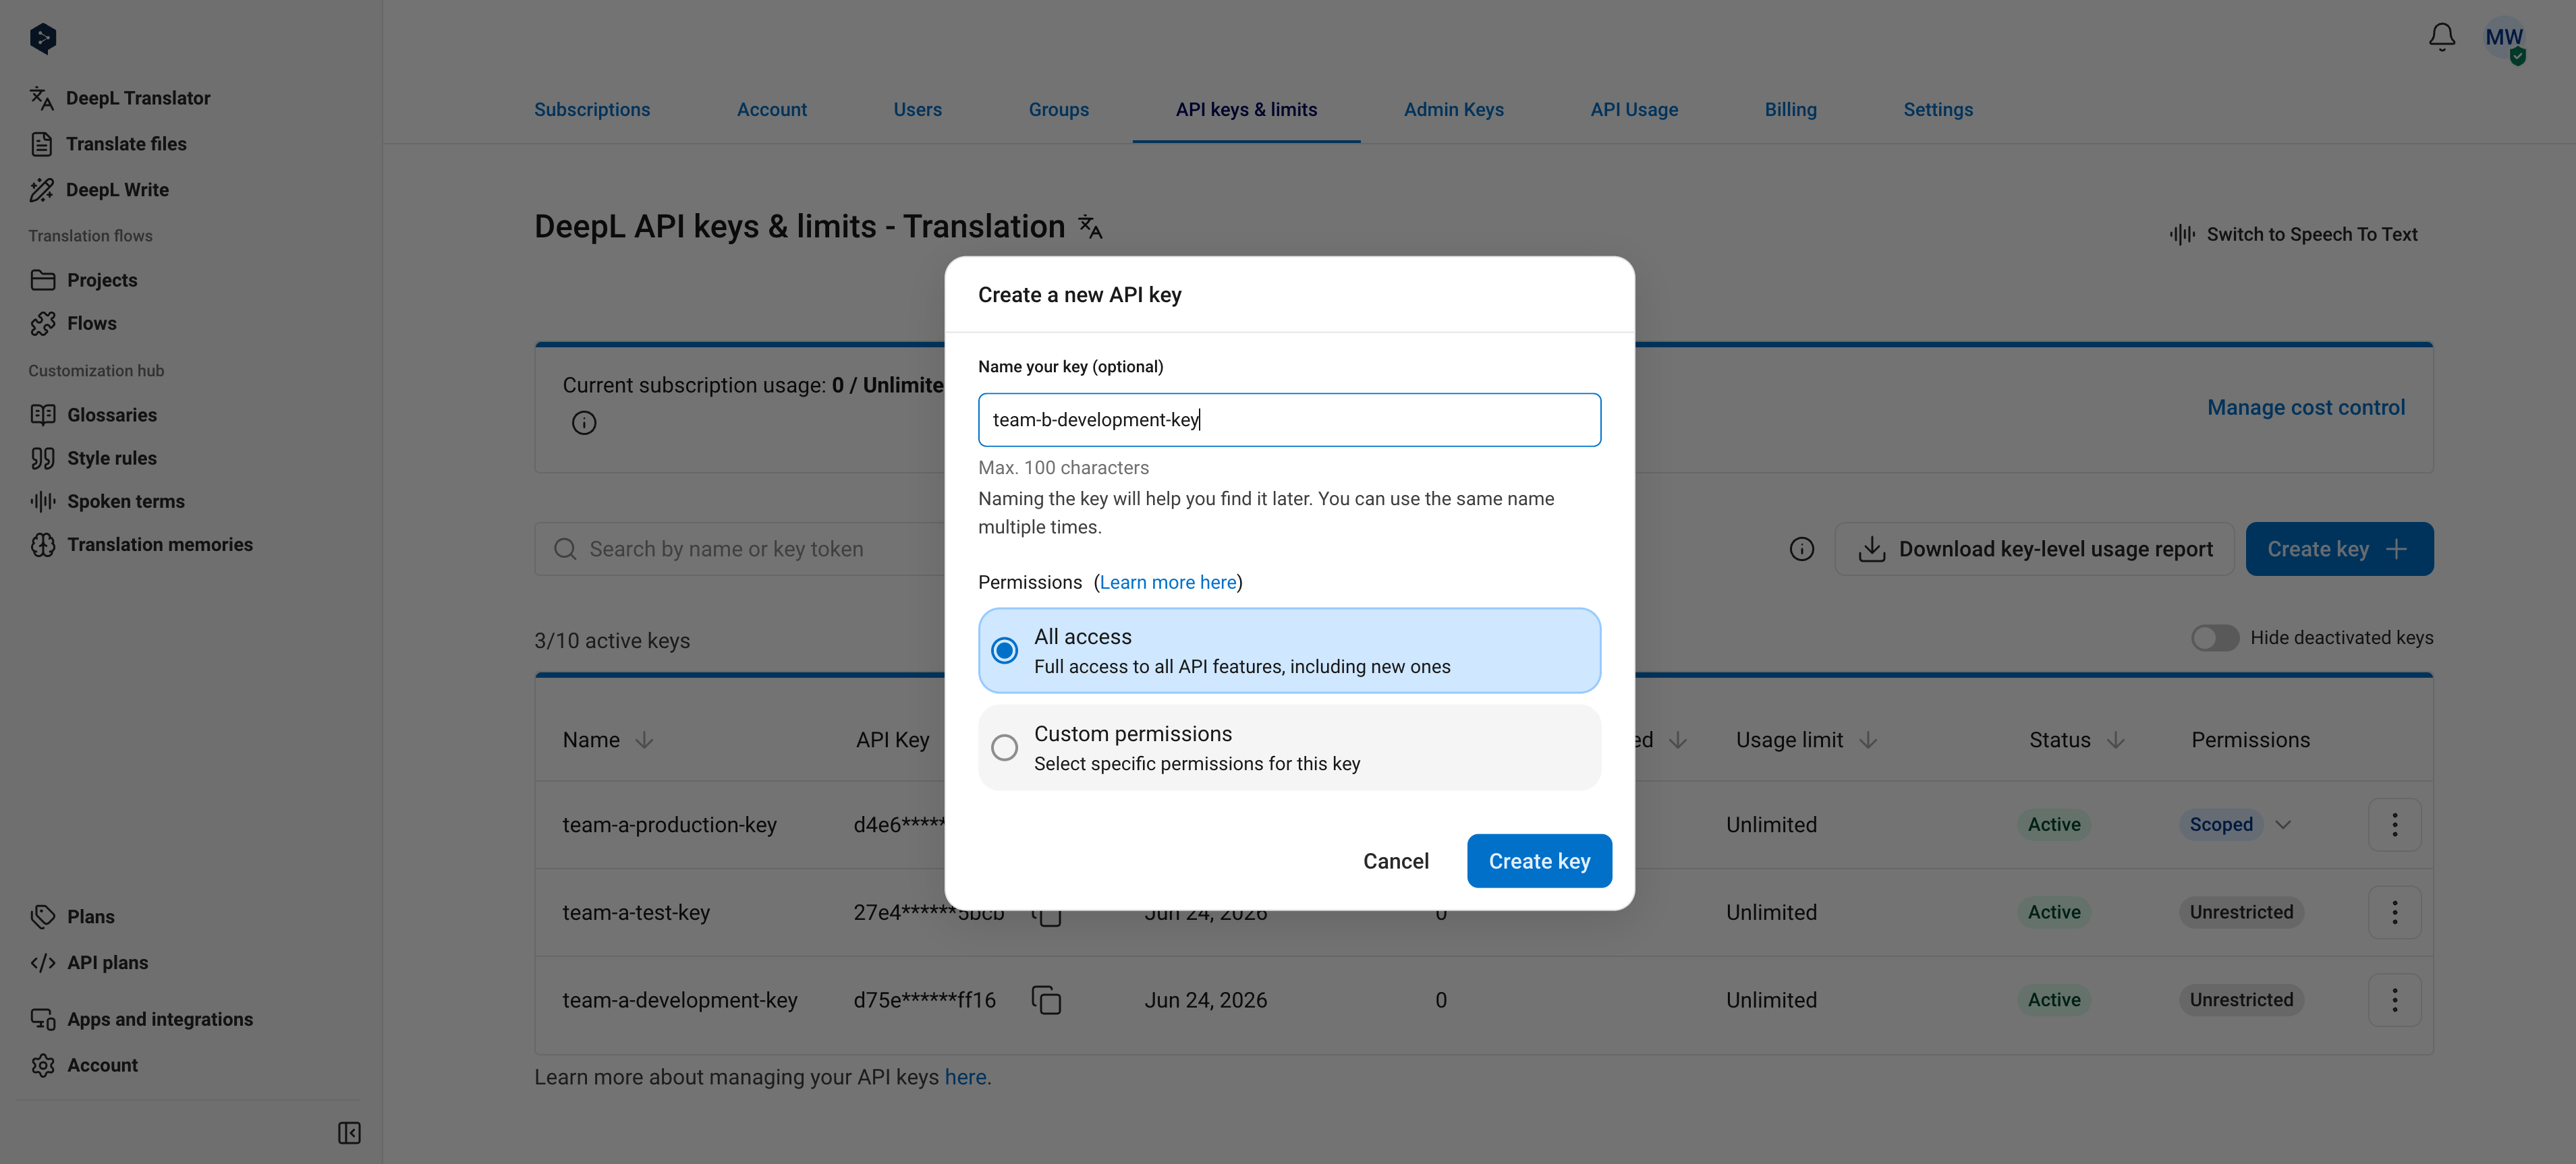Click Active status for team-a-development-key
Image resolution: width=2576 pixels, height=1164 pixels.
(x=2054, y=1000)
